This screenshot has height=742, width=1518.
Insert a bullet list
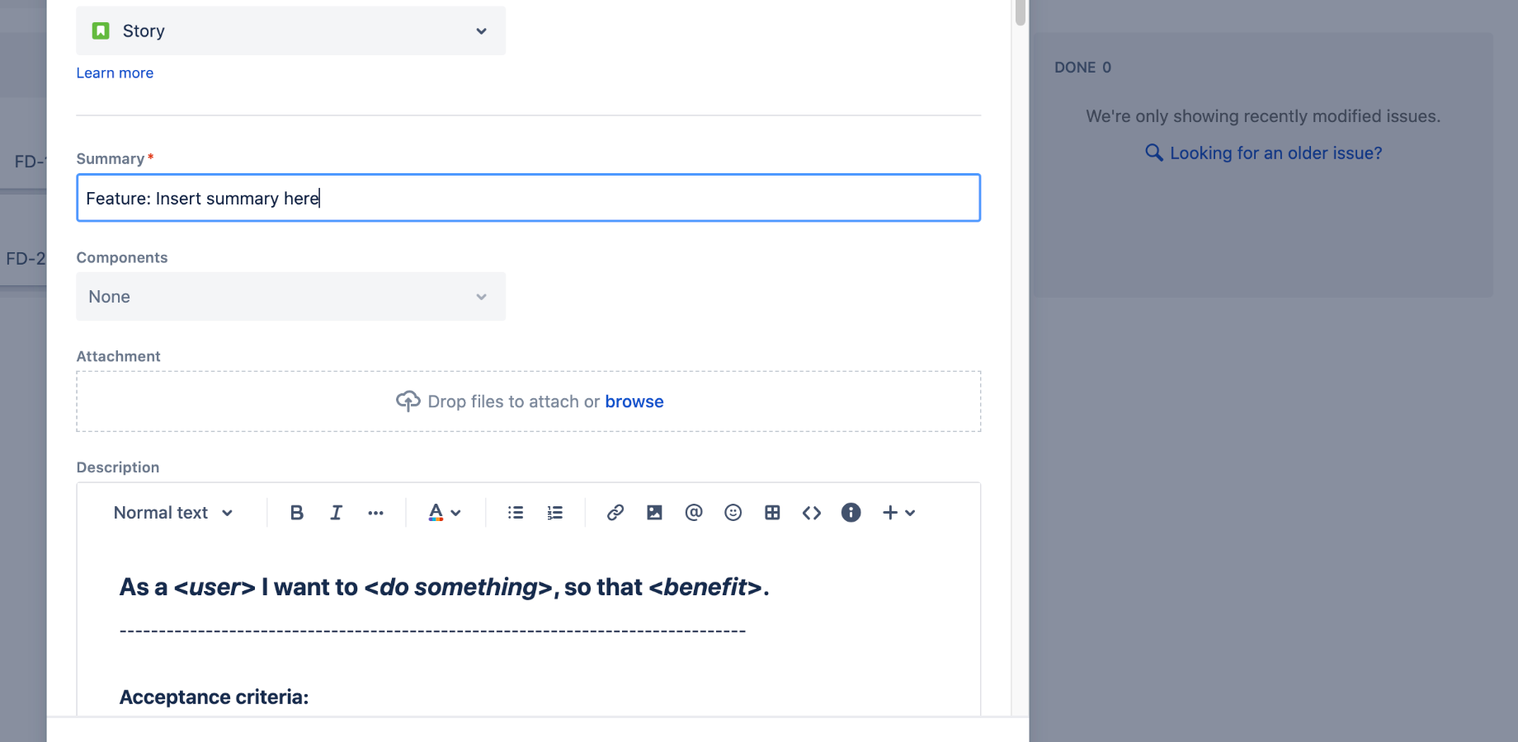click(516, 513)
